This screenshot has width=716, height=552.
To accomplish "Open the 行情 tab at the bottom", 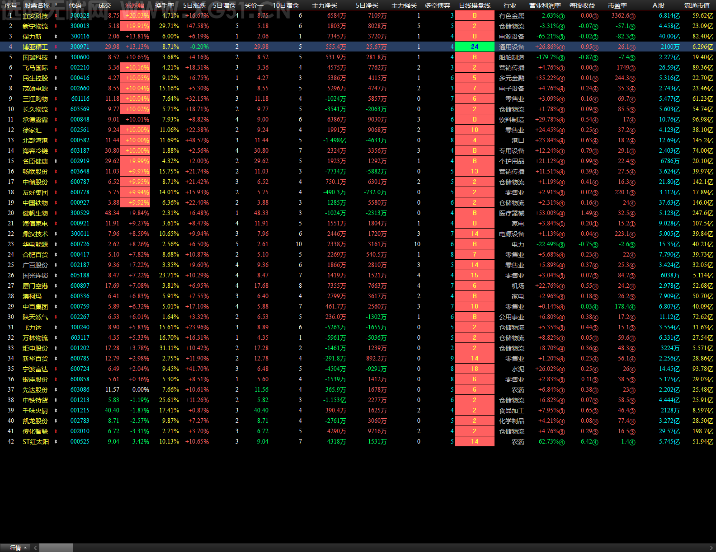I will (15, 547).
